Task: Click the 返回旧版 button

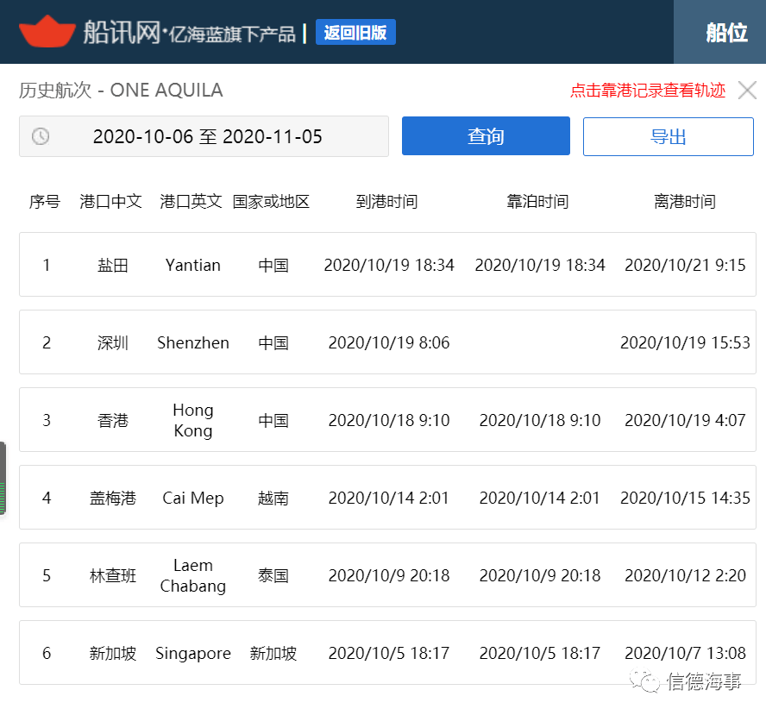Action: point(355,32)
